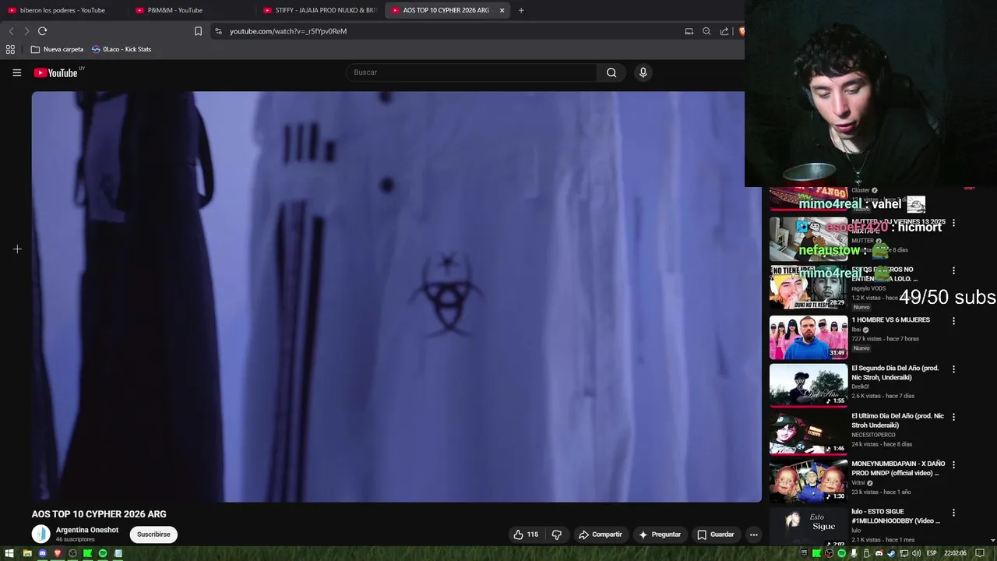View site information icon in address bar
The image size is (997, 561).
(218, 31)
